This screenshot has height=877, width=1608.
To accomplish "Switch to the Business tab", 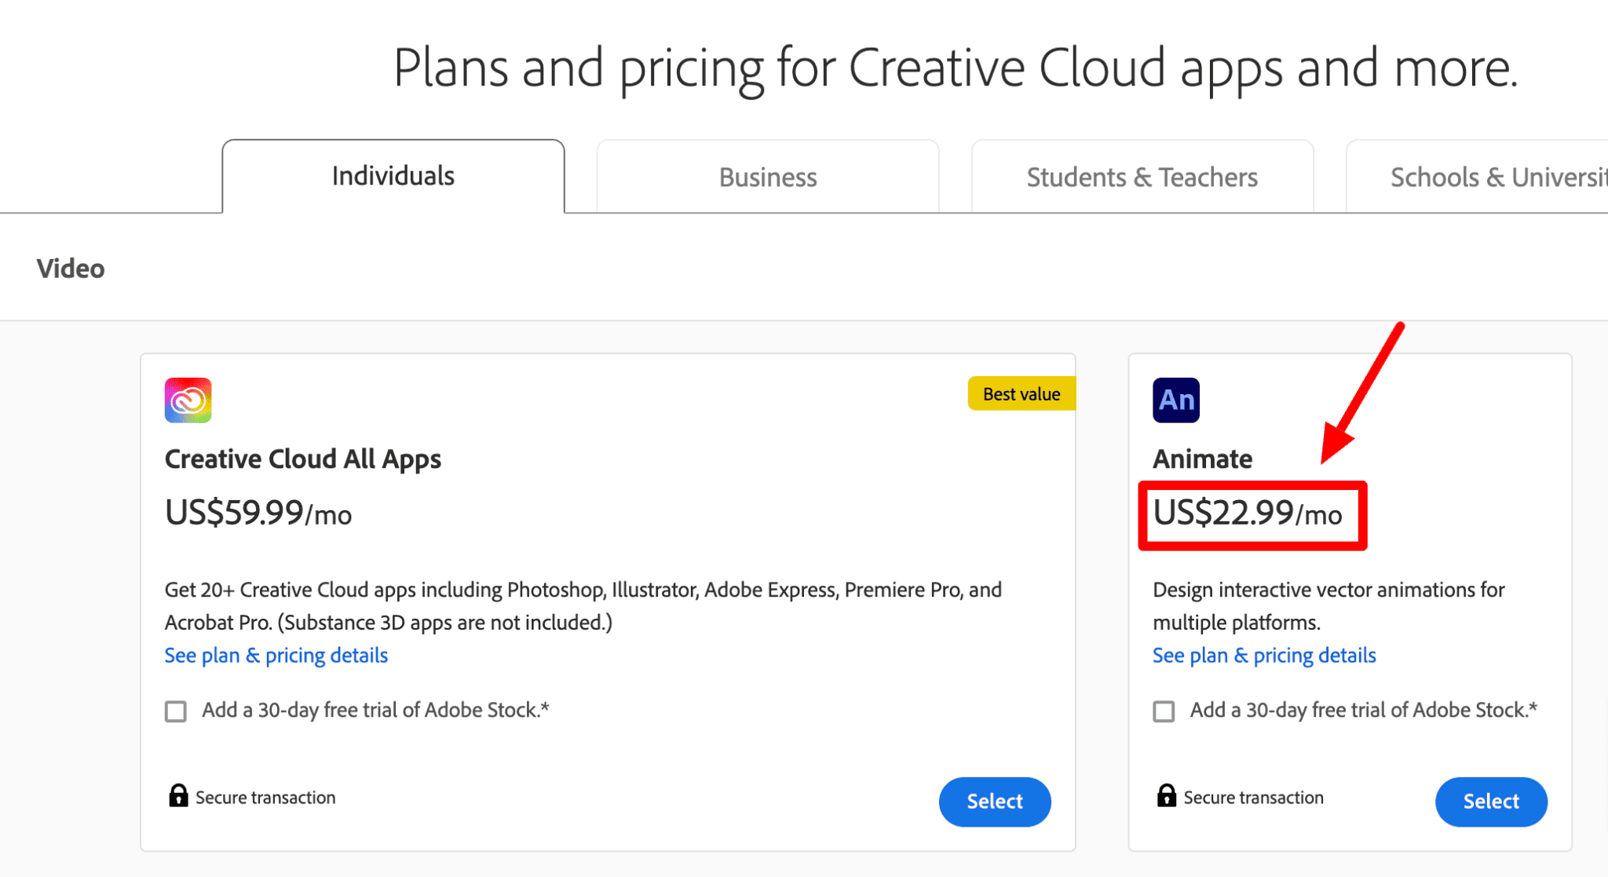I will (x=767, y=177).
